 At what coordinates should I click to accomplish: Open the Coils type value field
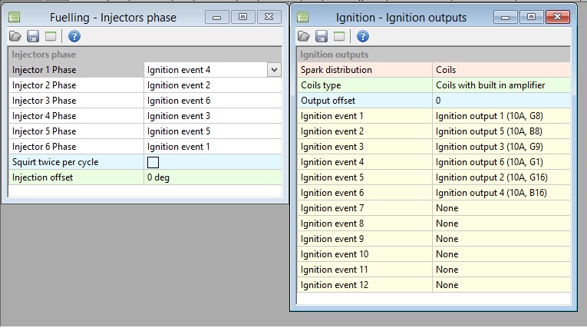tap(502, 85)
